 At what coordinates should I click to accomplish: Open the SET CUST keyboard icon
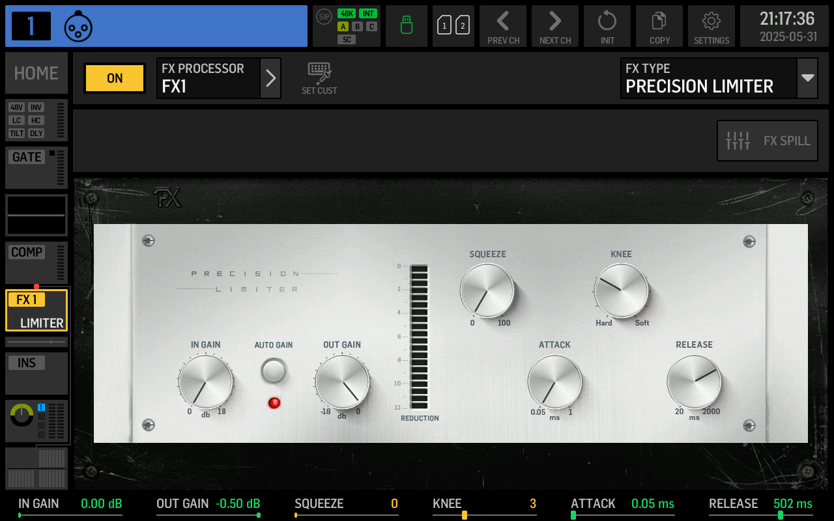319,77
